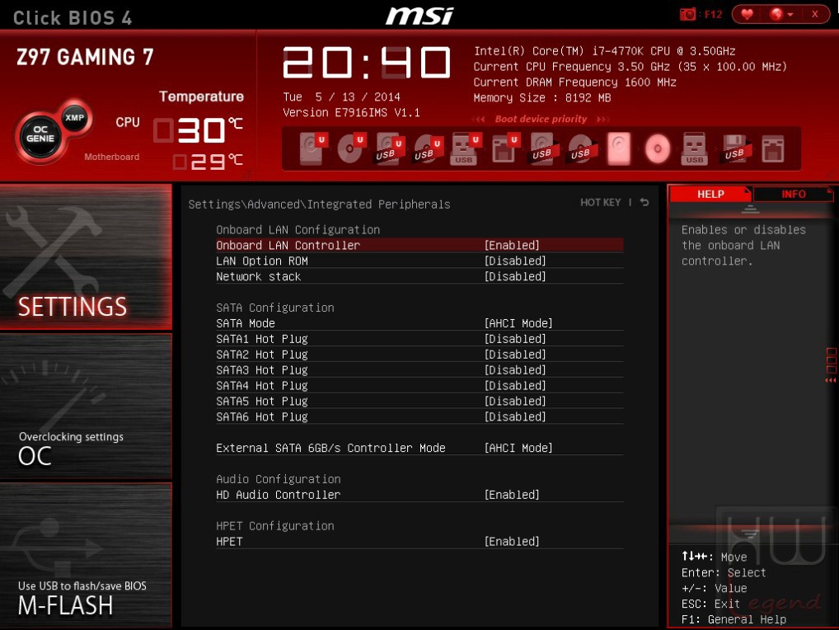Screen dimensions: 839x630
Task: Select the UEFI USB key boot icon
Action: 465,148
